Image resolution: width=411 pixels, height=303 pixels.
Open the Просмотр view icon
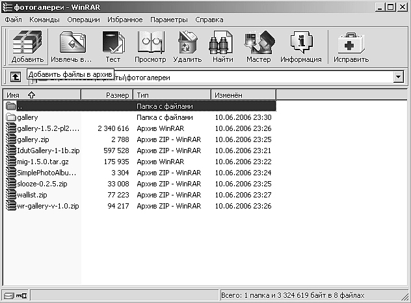click(x=151, y=42)
